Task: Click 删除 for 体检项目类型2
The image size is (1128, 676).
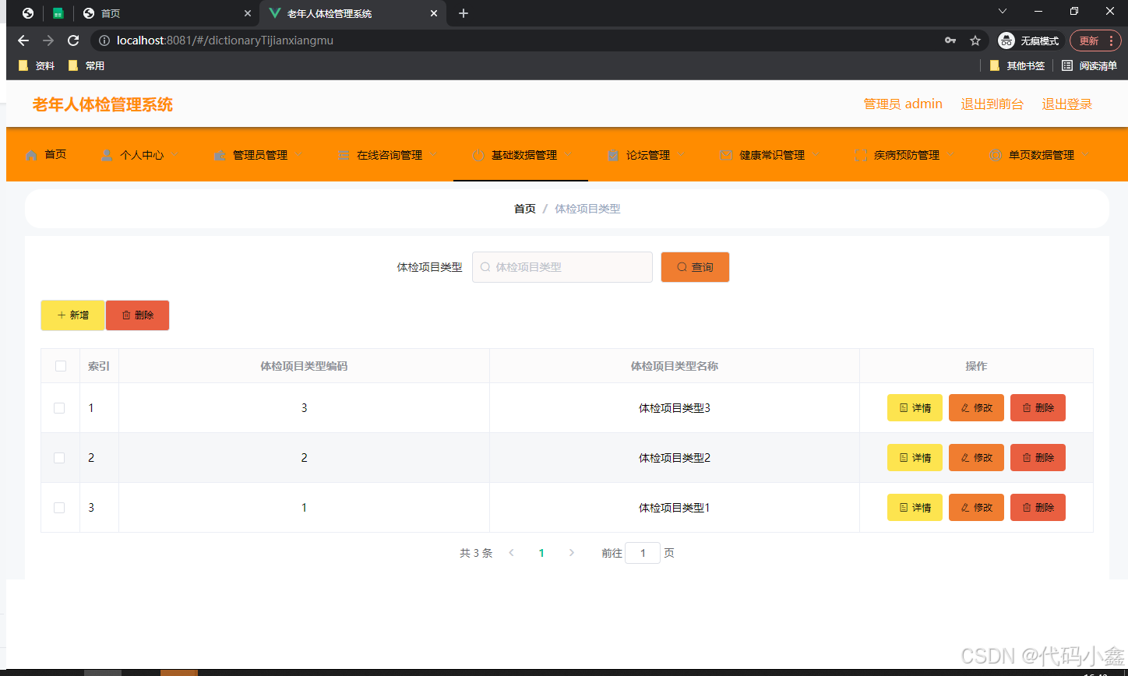Action: pos(1038,458)
